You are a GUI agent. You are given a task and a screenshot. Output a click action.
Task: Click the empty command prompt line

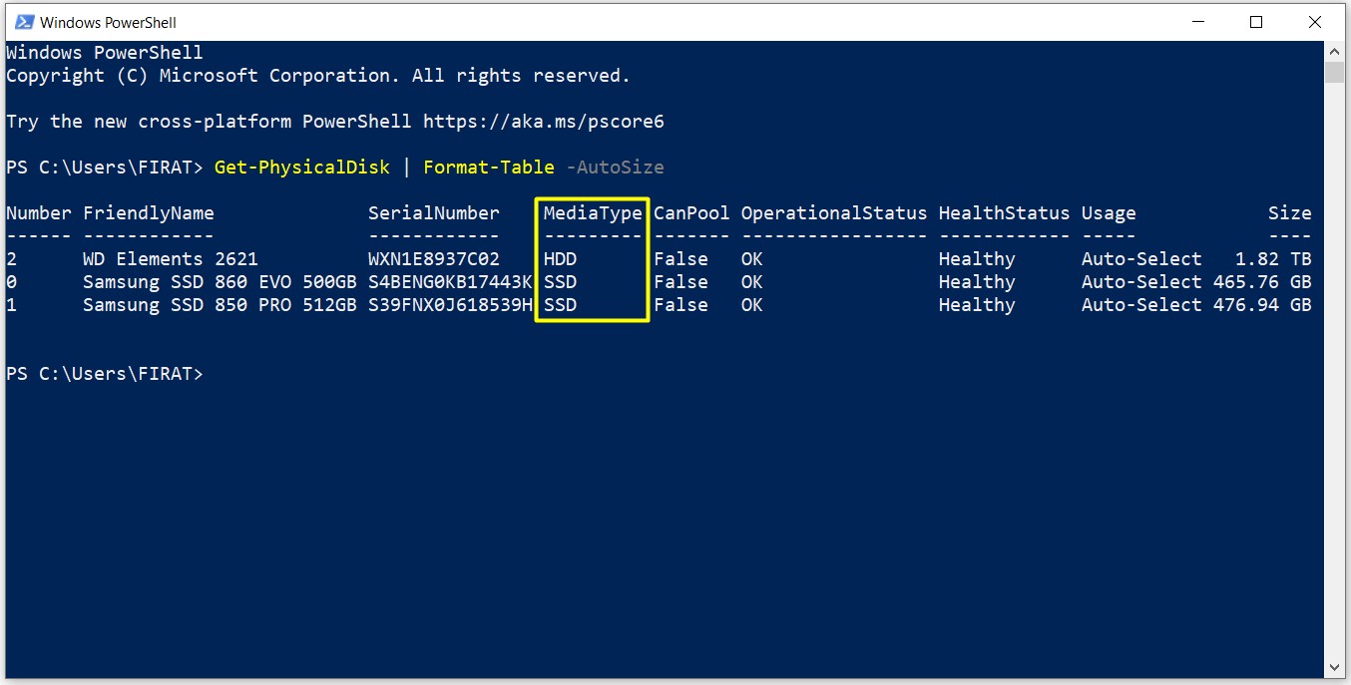coord(104,374)
